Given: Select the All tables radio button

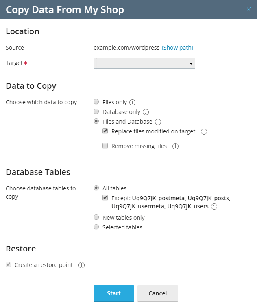Looking at the screenshot, I should [x=96, y=188].
